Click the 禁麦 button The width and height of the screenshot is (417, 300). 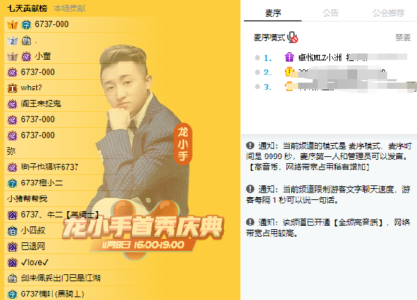coord(403,37)
